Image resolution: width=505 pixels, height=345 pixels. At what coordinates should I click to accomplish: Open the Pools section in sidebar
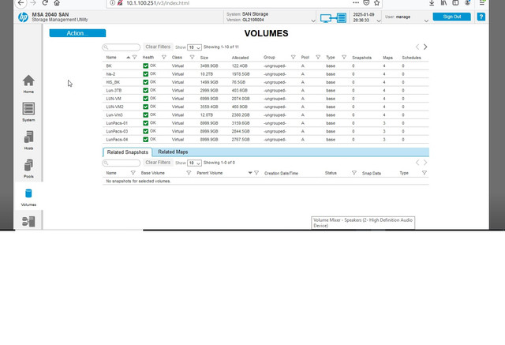tap(28, 168)
